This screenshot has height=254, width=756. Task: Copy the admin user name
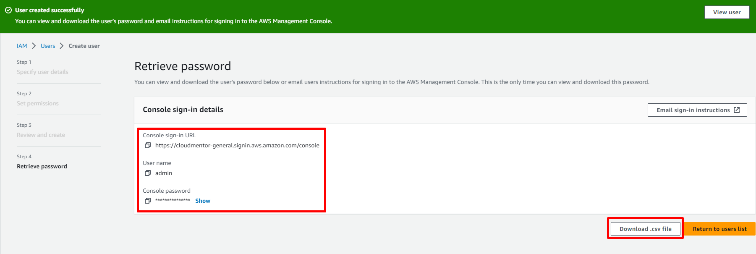[x=147, y=173]
